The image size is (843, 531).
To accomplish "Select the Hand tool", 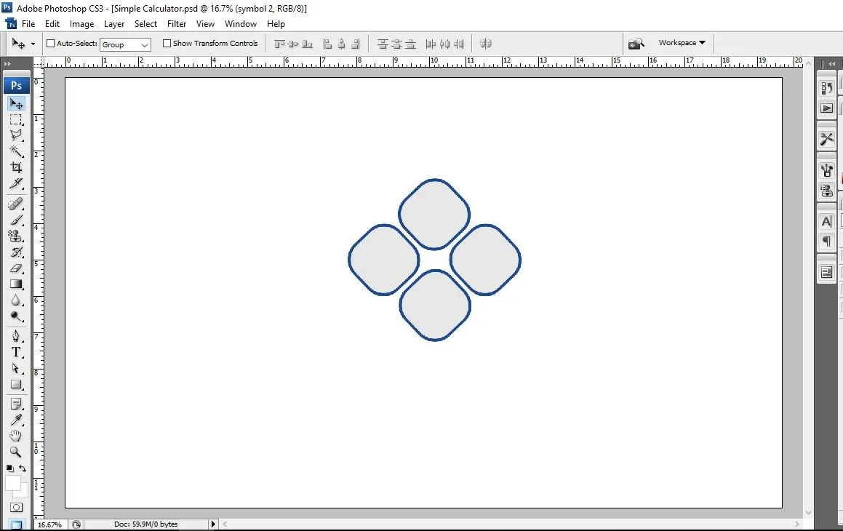I will (x=16, y=436).
